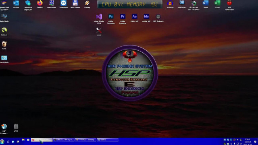
Task: Launch TeamViewer from the desktop
Action: point(63,4)
